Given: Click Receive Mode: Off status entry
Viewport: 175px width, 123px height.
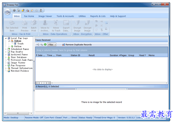Looking at the screenshot, I should (x=34, y=118).
